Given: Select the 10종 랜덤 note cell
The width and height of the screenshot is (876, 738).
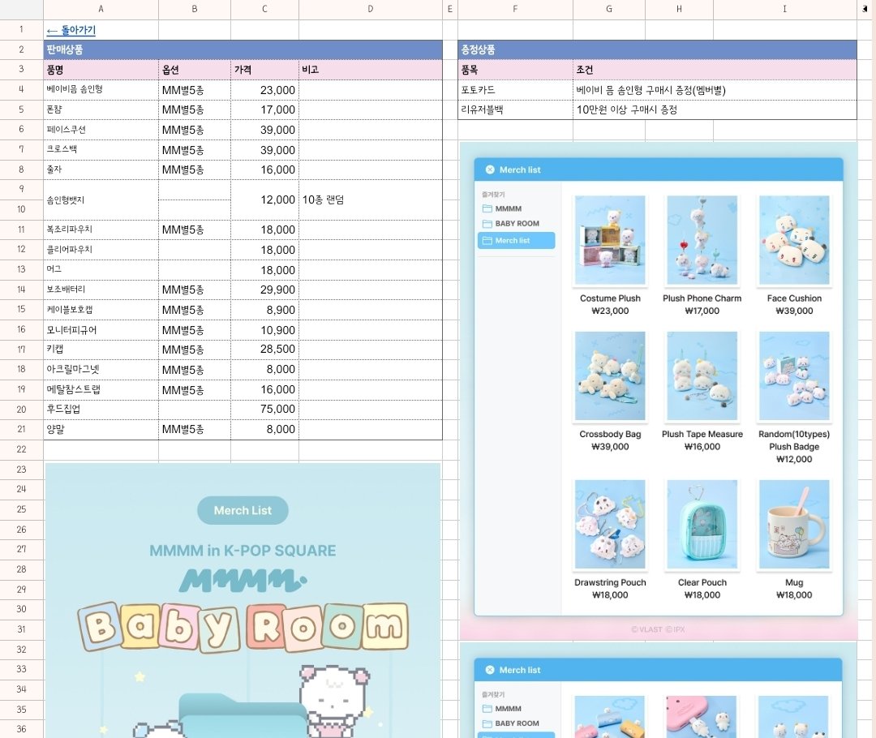Looking at the screenshot, I should [371, 200].
